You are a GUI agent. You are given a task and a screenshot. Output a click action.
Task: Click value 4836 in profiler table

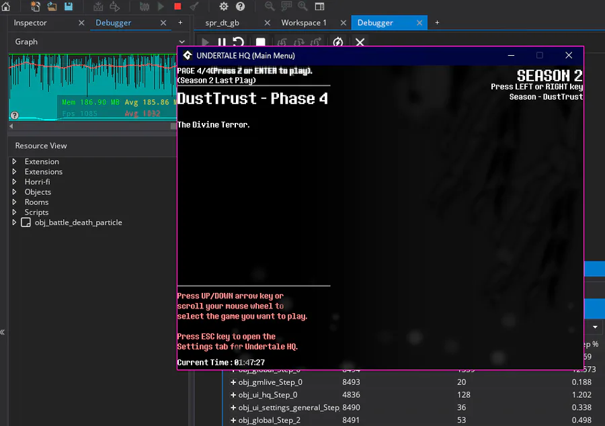click(x=351, y=395)
